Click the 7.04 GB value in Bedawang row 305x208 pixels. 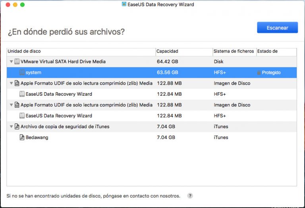click(166, 137)
